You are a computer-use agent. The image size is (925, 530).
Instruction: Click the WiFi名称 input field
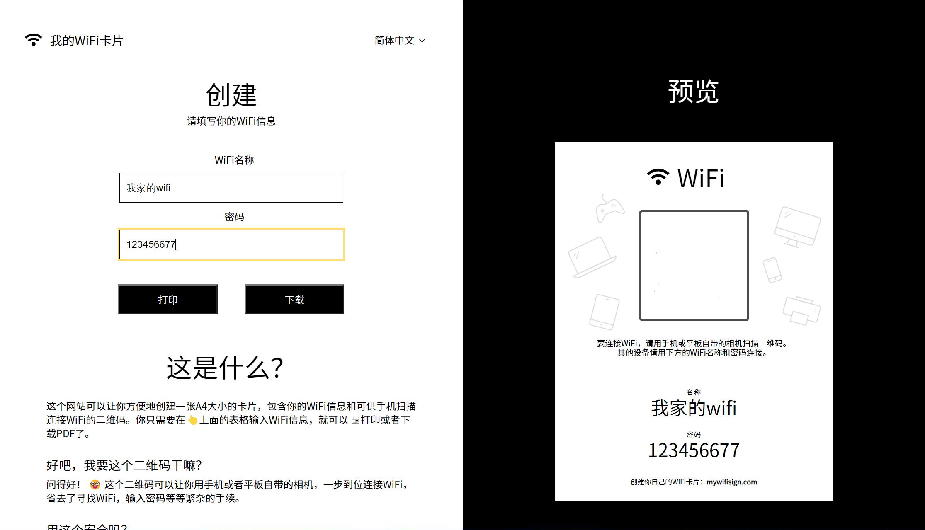(x=231, y=188)
